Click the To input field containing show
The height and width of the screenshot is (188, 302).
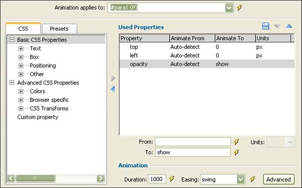click(x=193, y=152)
